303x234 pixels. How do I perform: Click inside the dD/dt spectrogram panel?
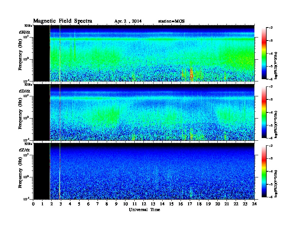coord(144,112)
